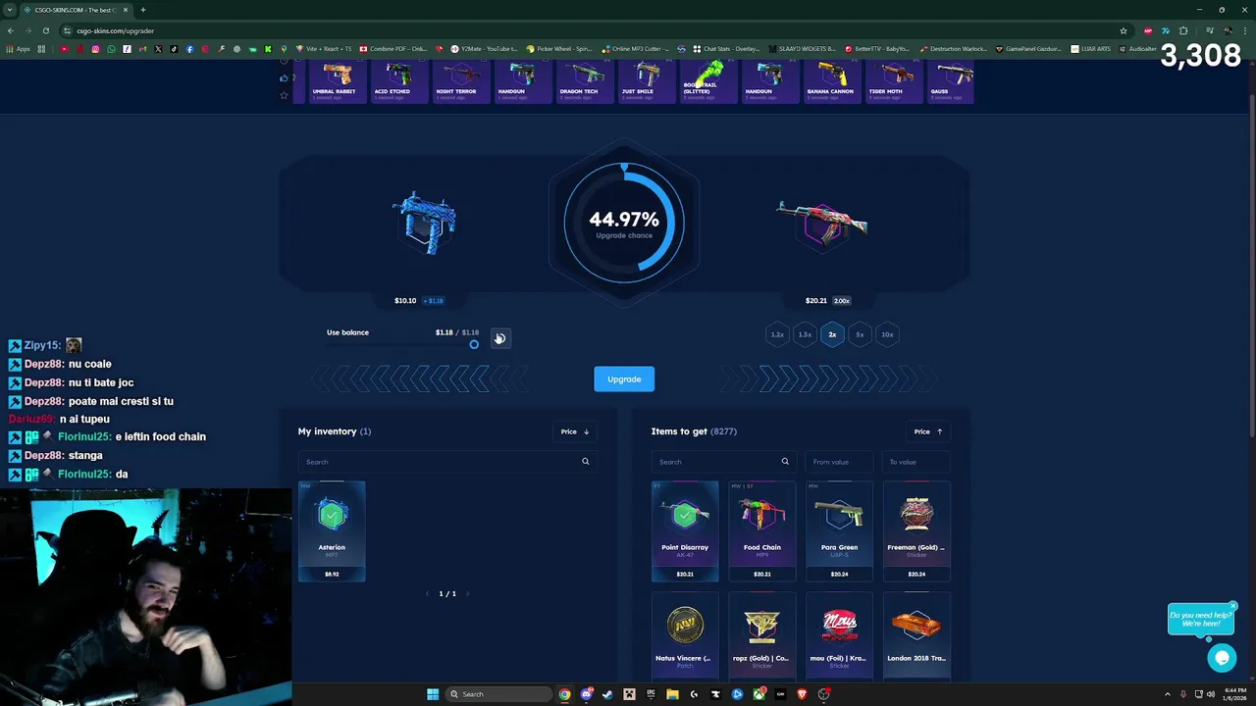The image size is (1256, 706).
Task: Click My inventory search magnifier icon
Action: pyautogui.click(x=586, y=462)
